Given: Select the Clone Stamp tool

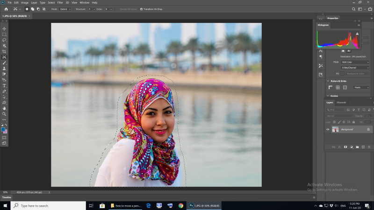Looking at the screenshot, I should click(4, 69).
